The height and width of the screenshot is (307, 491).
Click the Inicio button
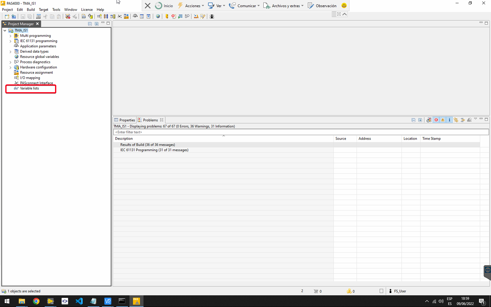[164, 6]
